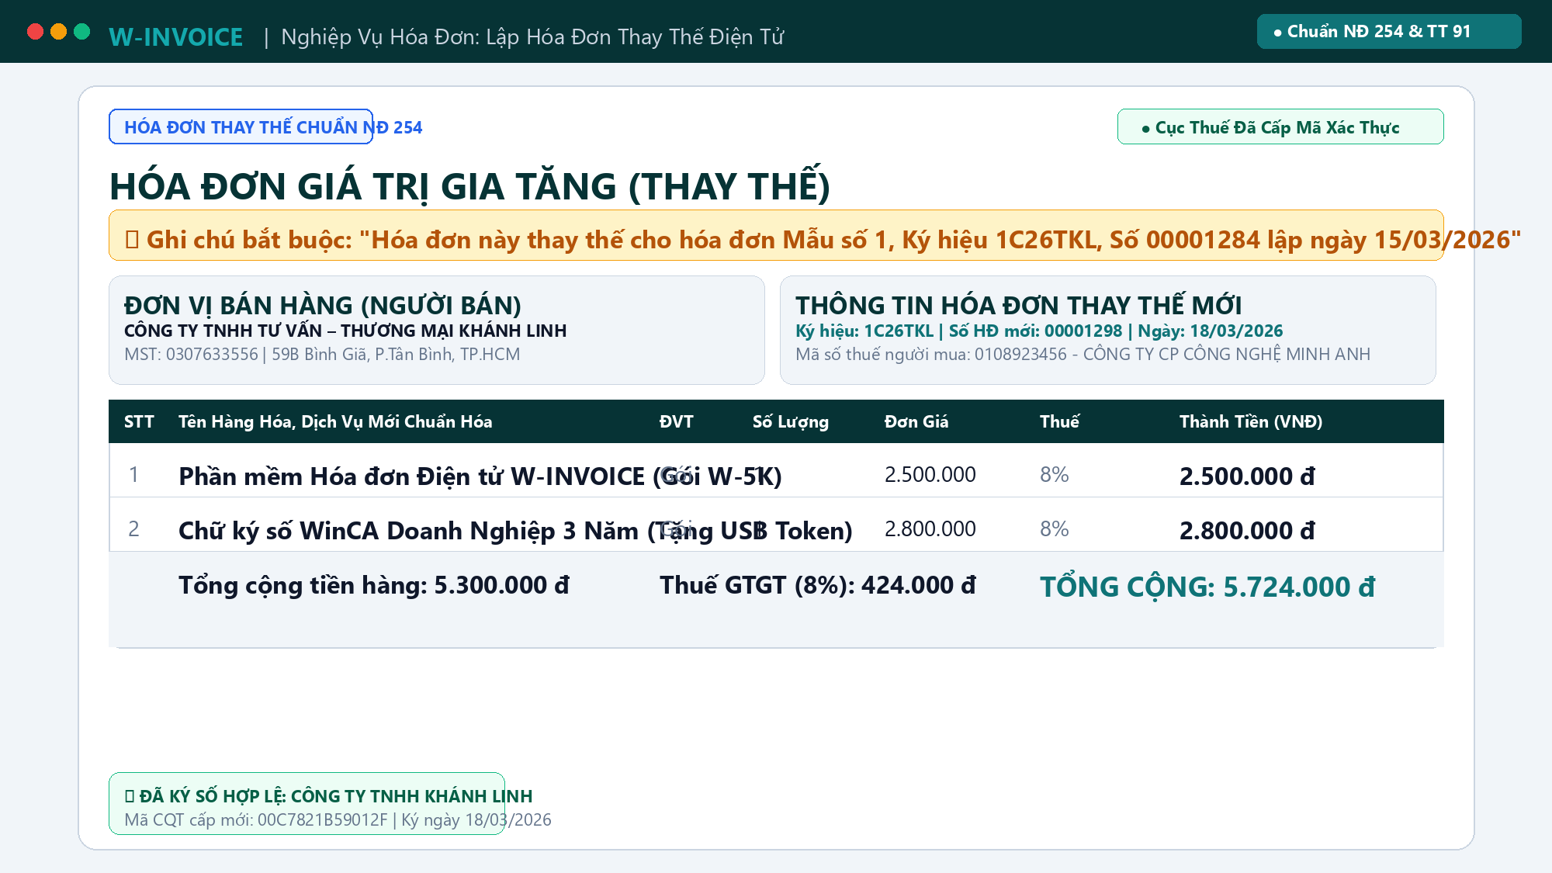The width and height of the screenshot is (1552, 873).
Task: Click row number '1' in the STT column
Action: point(133,474)
